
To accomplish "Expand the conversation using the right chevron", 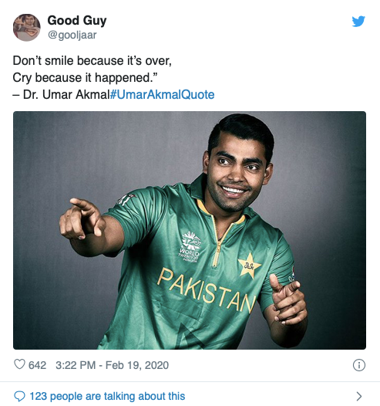I will pos(358,396).
